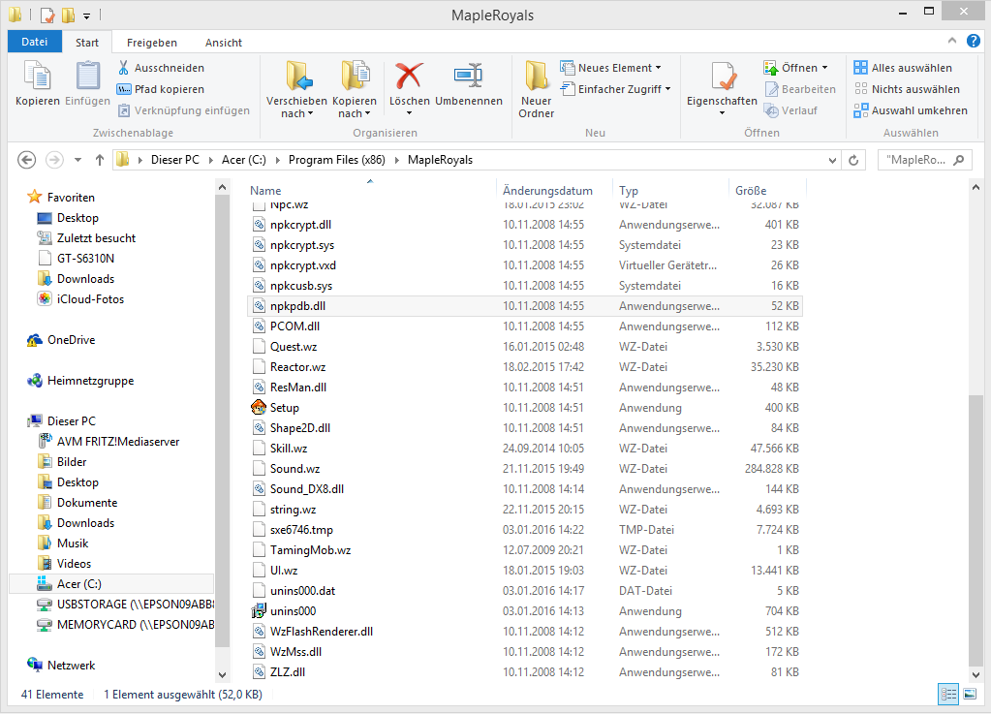Select the npkcrypt.sys file

click(x=526, y=245)
